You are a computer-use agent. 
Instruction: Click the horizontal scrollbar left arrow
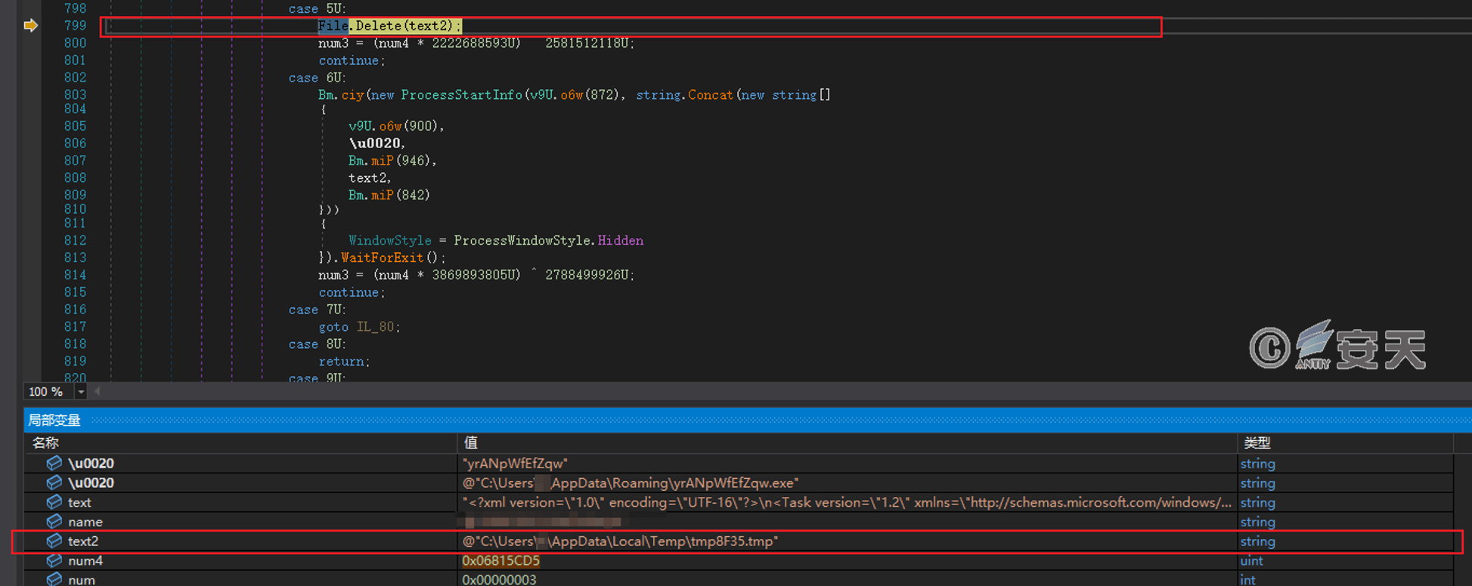[97, 392]
